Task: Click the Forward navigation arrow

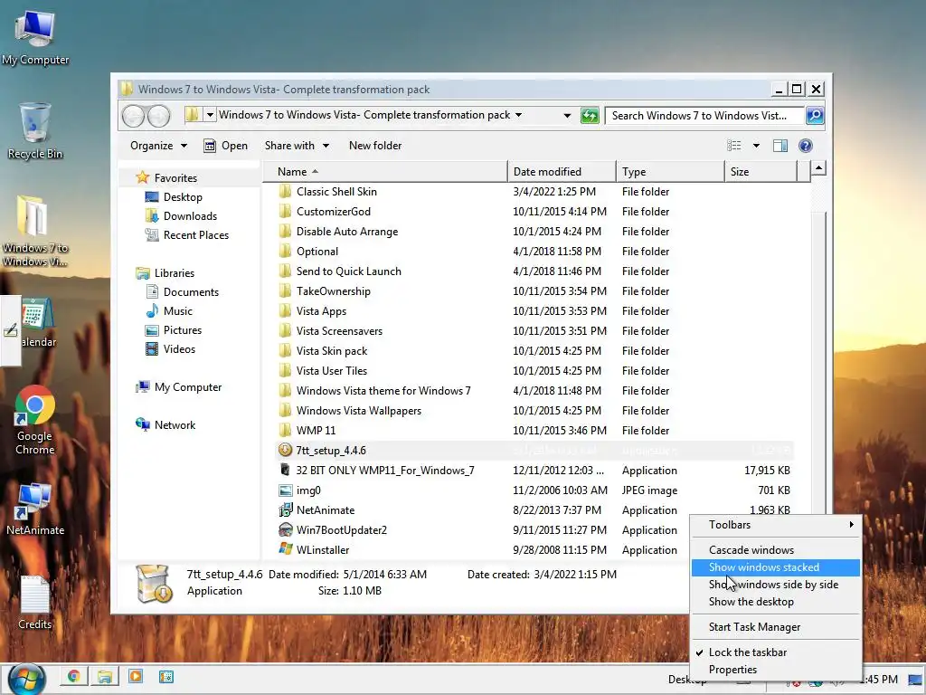Action: [x=158, y=115]
